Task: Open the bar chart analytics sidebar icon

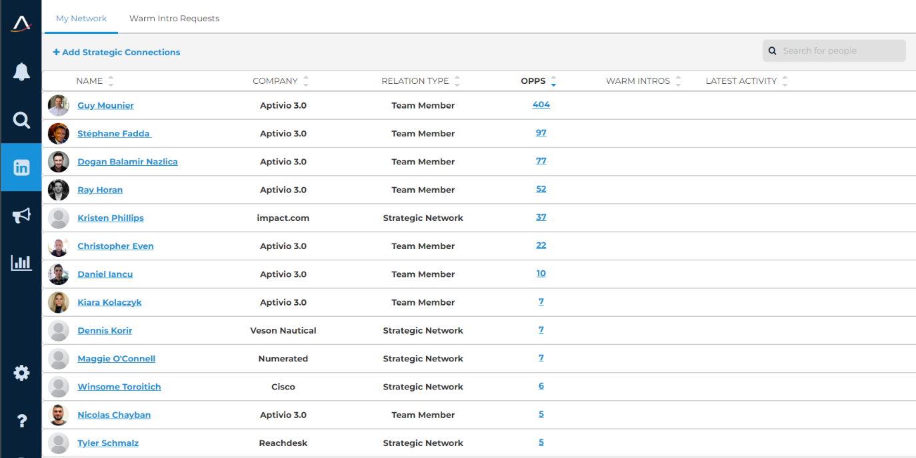Action: point(21,262)
